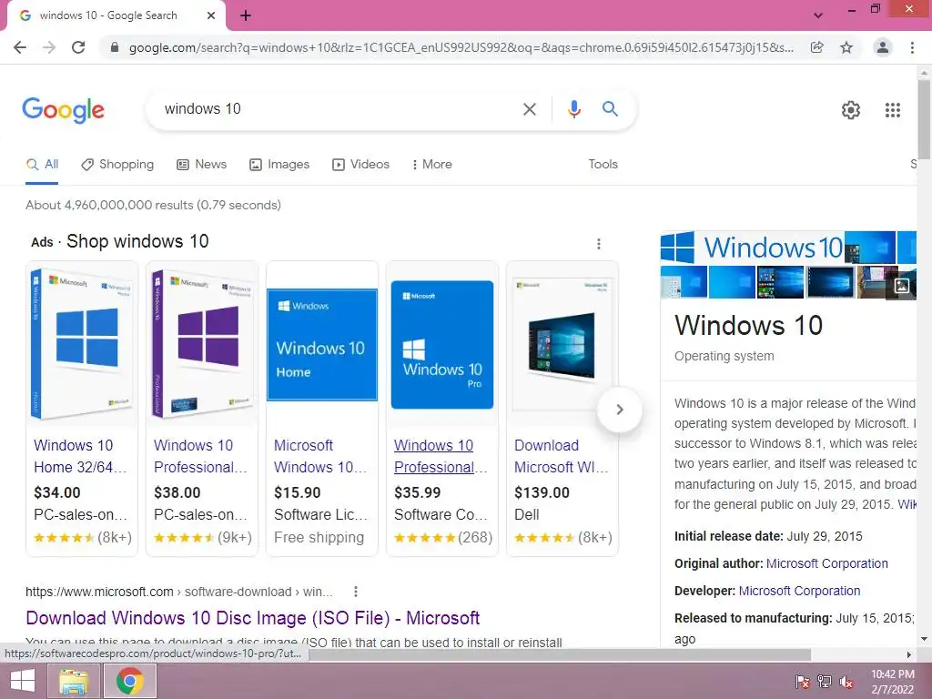Image resolution: width=932 pixels, height=699 pixels.
Task: Open Windows 10 Home blue tile image
Action: (x=322, y=345)
